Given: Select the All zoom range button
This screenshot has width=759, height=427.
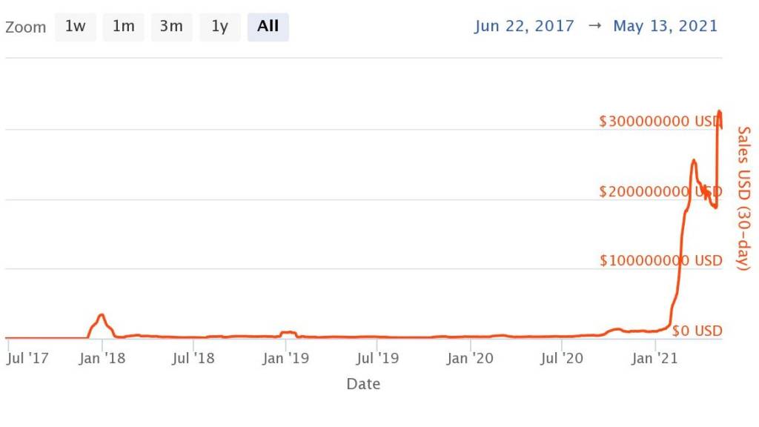Looking at the screenshot, I should coord(268,27).
